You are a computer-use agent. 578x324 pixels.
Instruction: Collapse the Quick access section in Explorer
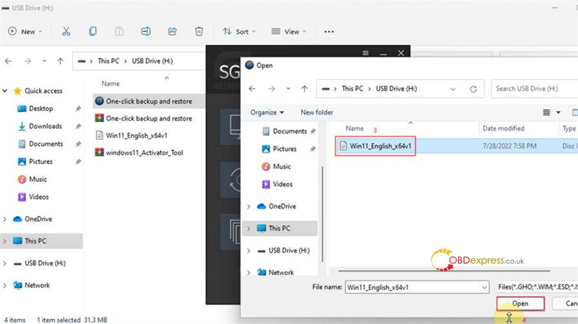4,91
